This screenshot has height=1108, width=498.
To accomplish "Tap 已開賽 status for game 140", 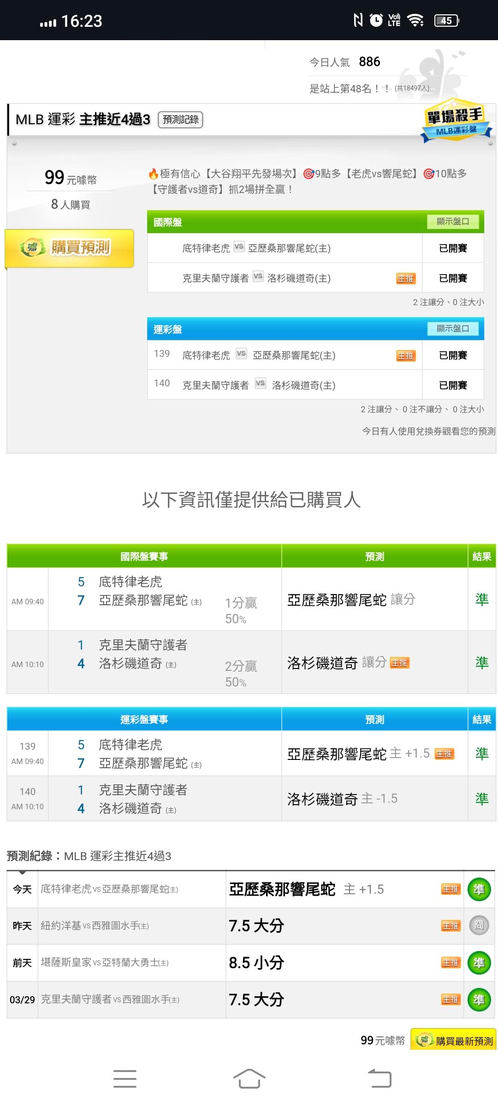I will (453, 385).
